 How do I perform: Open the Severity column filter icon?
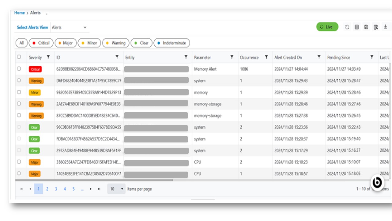[x=48, y=57]
